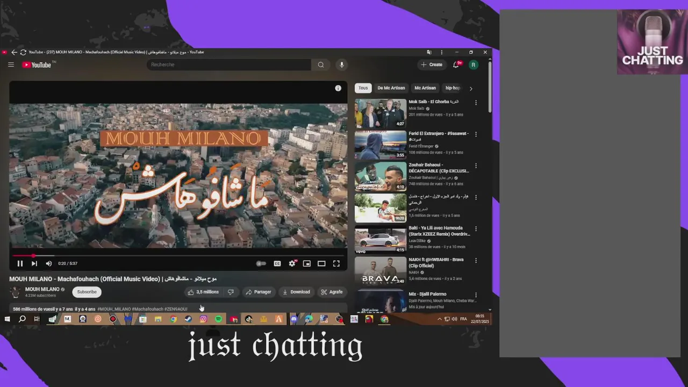
Task: Use the YouTube page scrollbar
Action: pyautogui.click(x=490, y=86)
